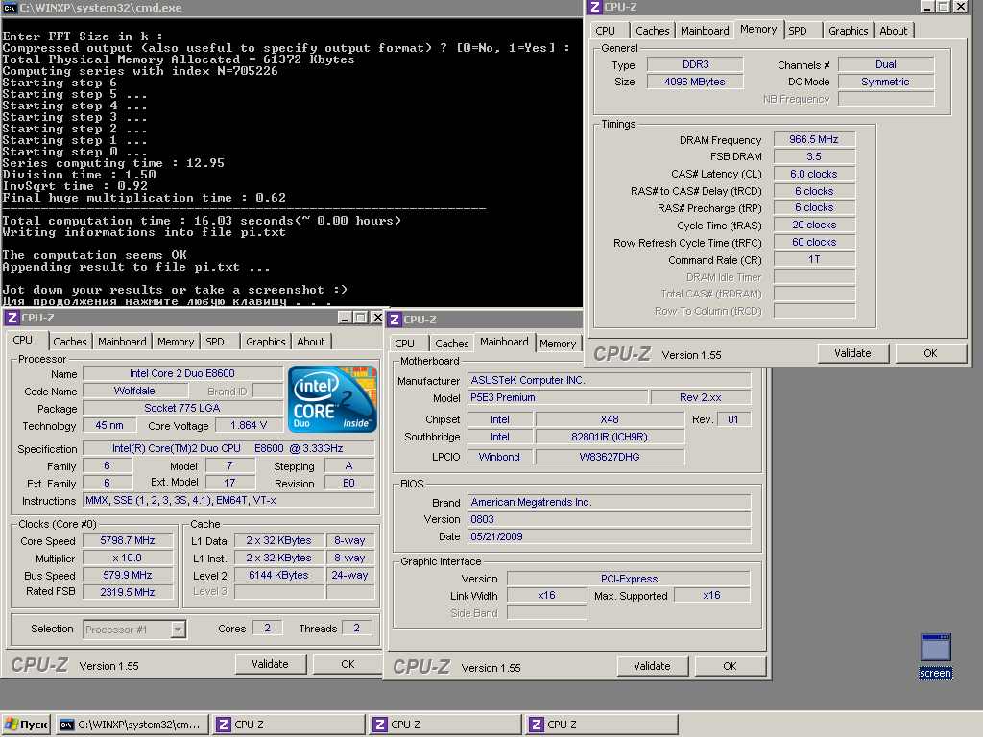Click the cmd.exe window title icon

(x=10, y=8)
